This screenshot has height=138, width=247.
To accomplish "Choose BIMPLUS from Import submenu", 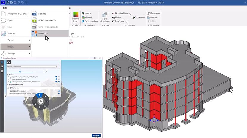I will [x=43, y=33].
